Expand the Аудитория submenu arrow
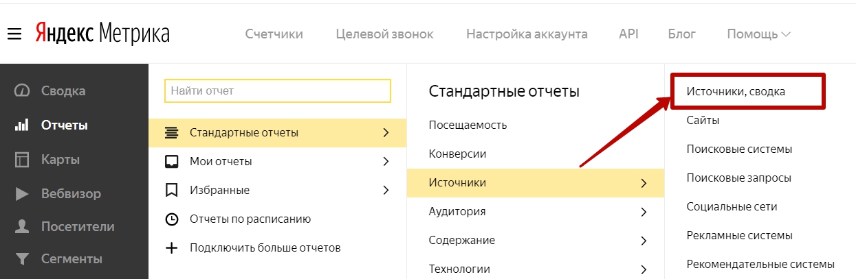The width and height of the screenshot is (856, 279). pyautogui.click(x=644, y=212)
